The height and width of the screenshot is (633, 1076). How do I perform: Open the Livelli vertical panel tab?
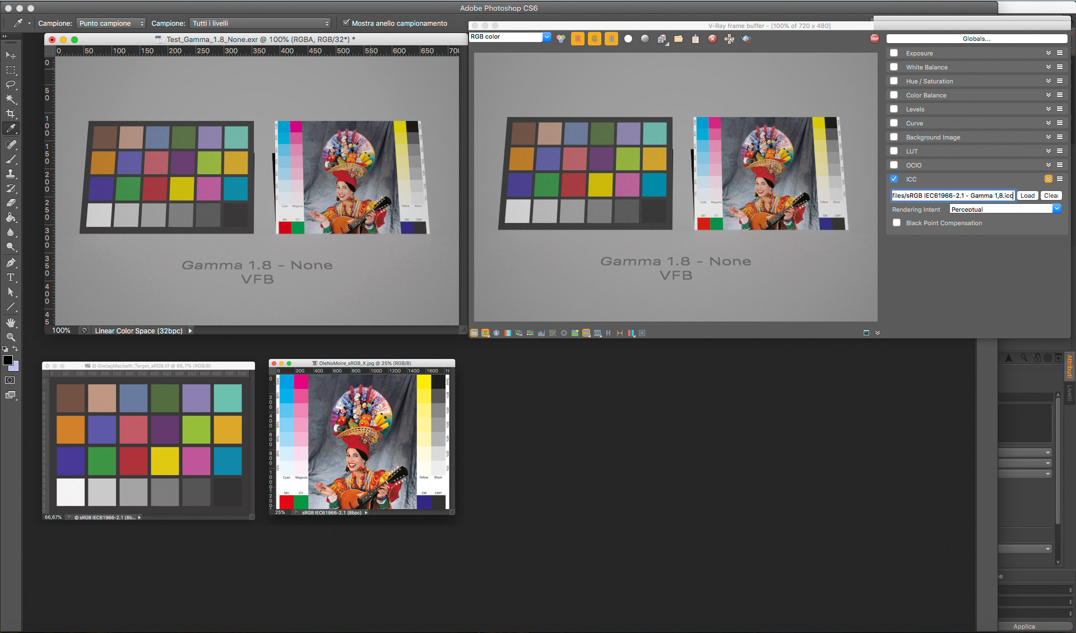(1069, 392)
